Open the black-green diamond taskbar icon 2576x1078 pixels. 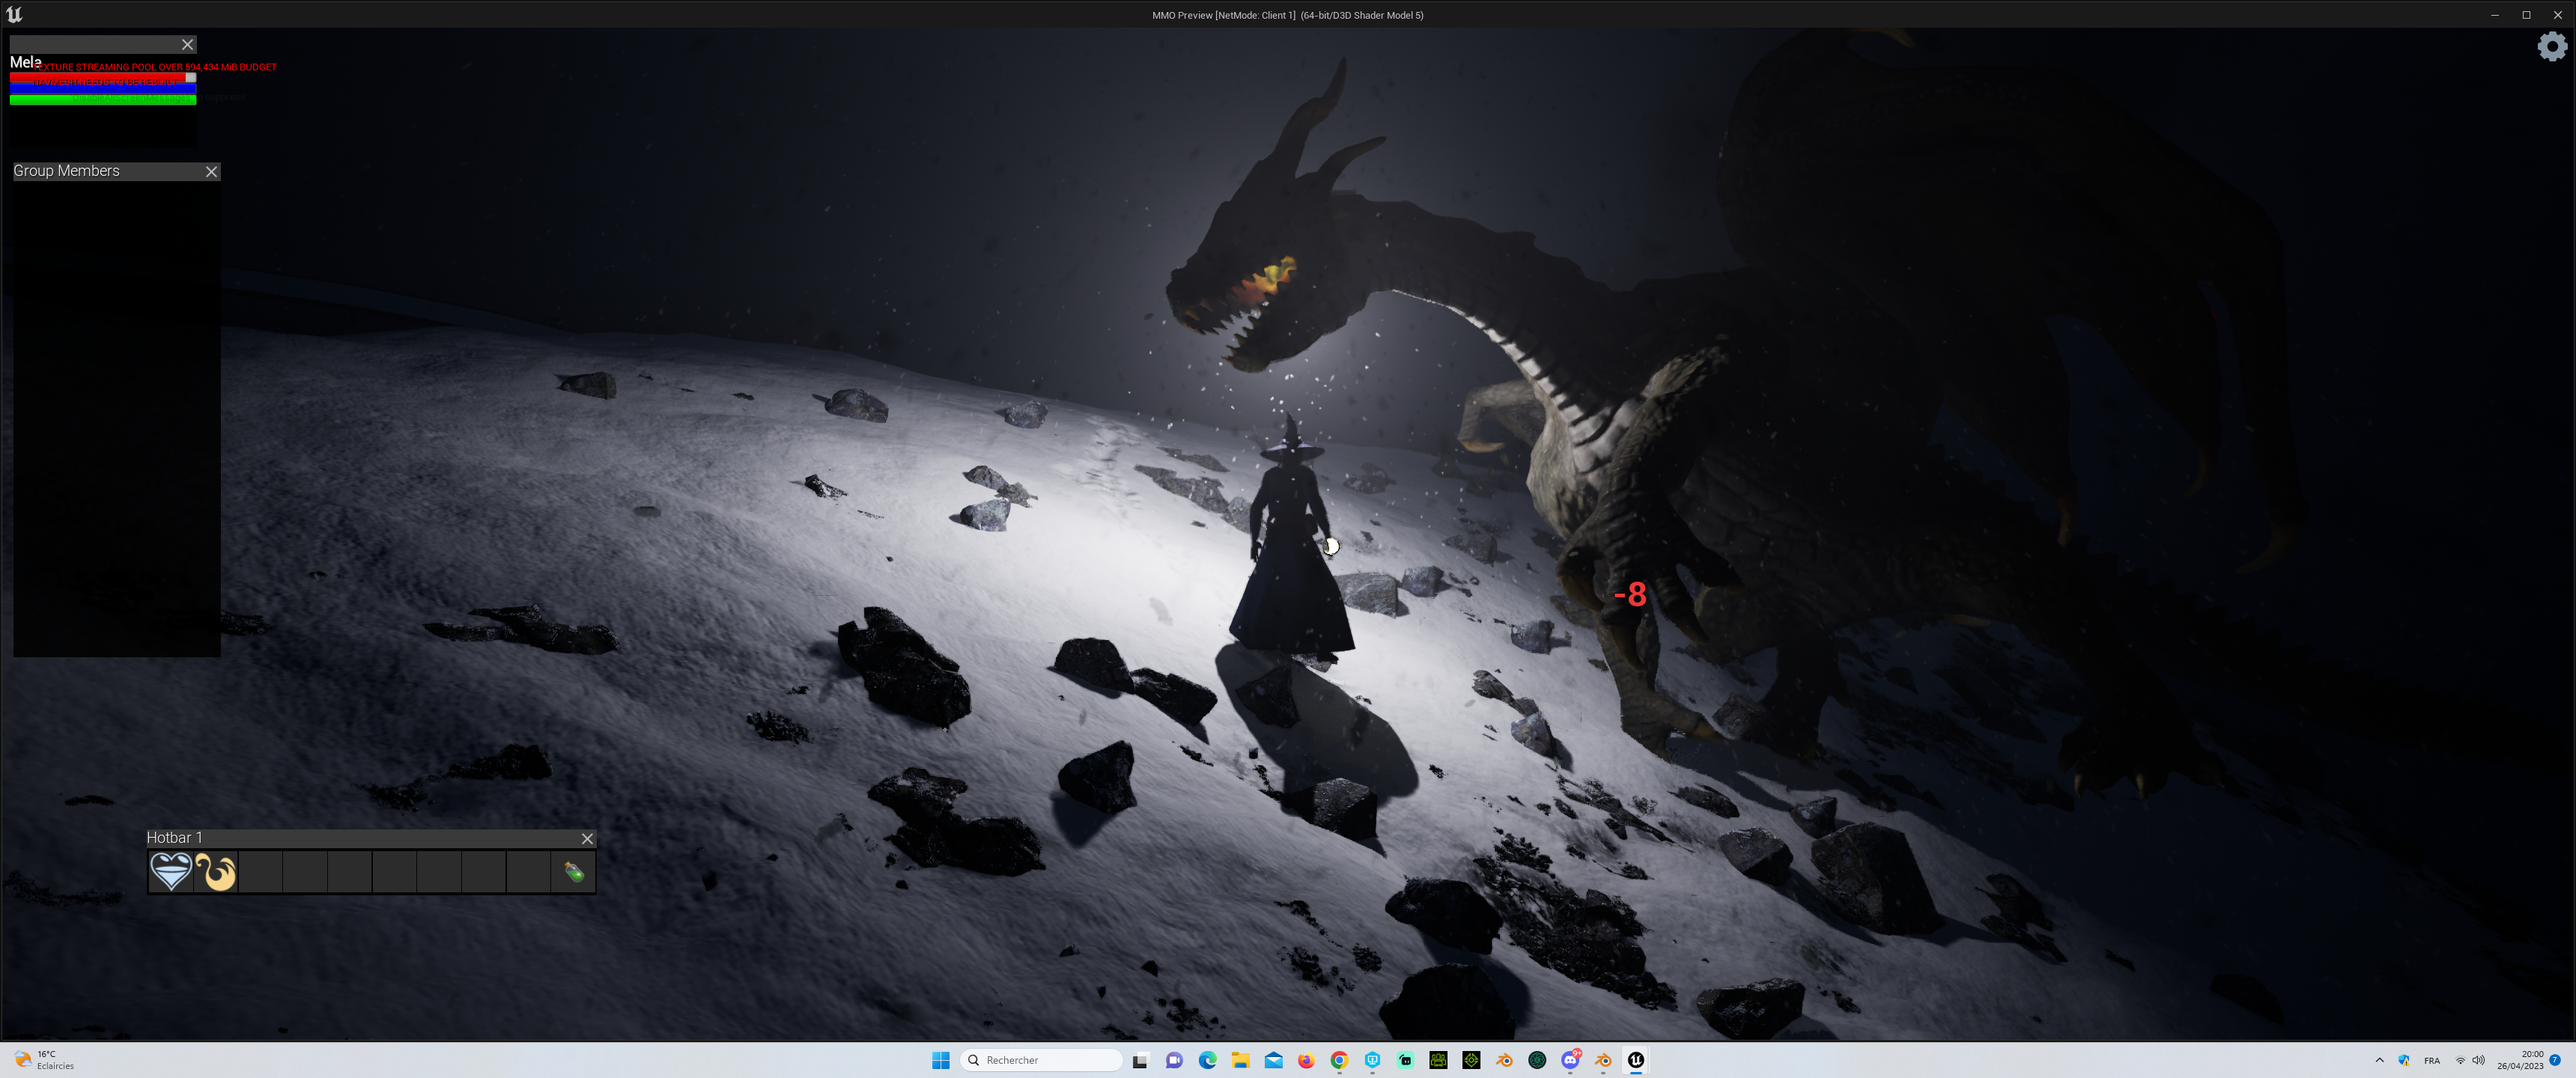[x=1471, y=1060]
